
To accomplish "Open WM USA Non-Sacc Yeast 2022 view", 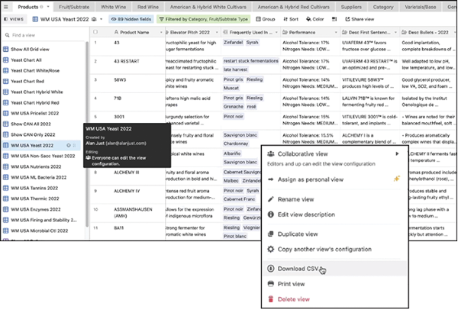I will 44,156.
